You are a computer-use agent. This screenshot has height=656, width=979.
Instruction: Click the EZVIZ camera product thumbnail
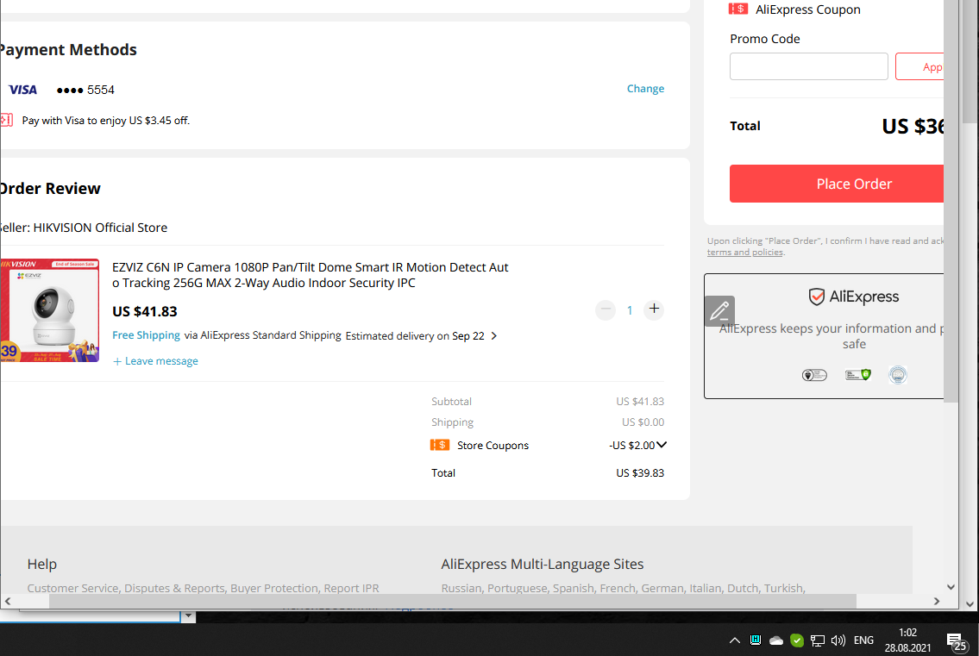(49, 310)
